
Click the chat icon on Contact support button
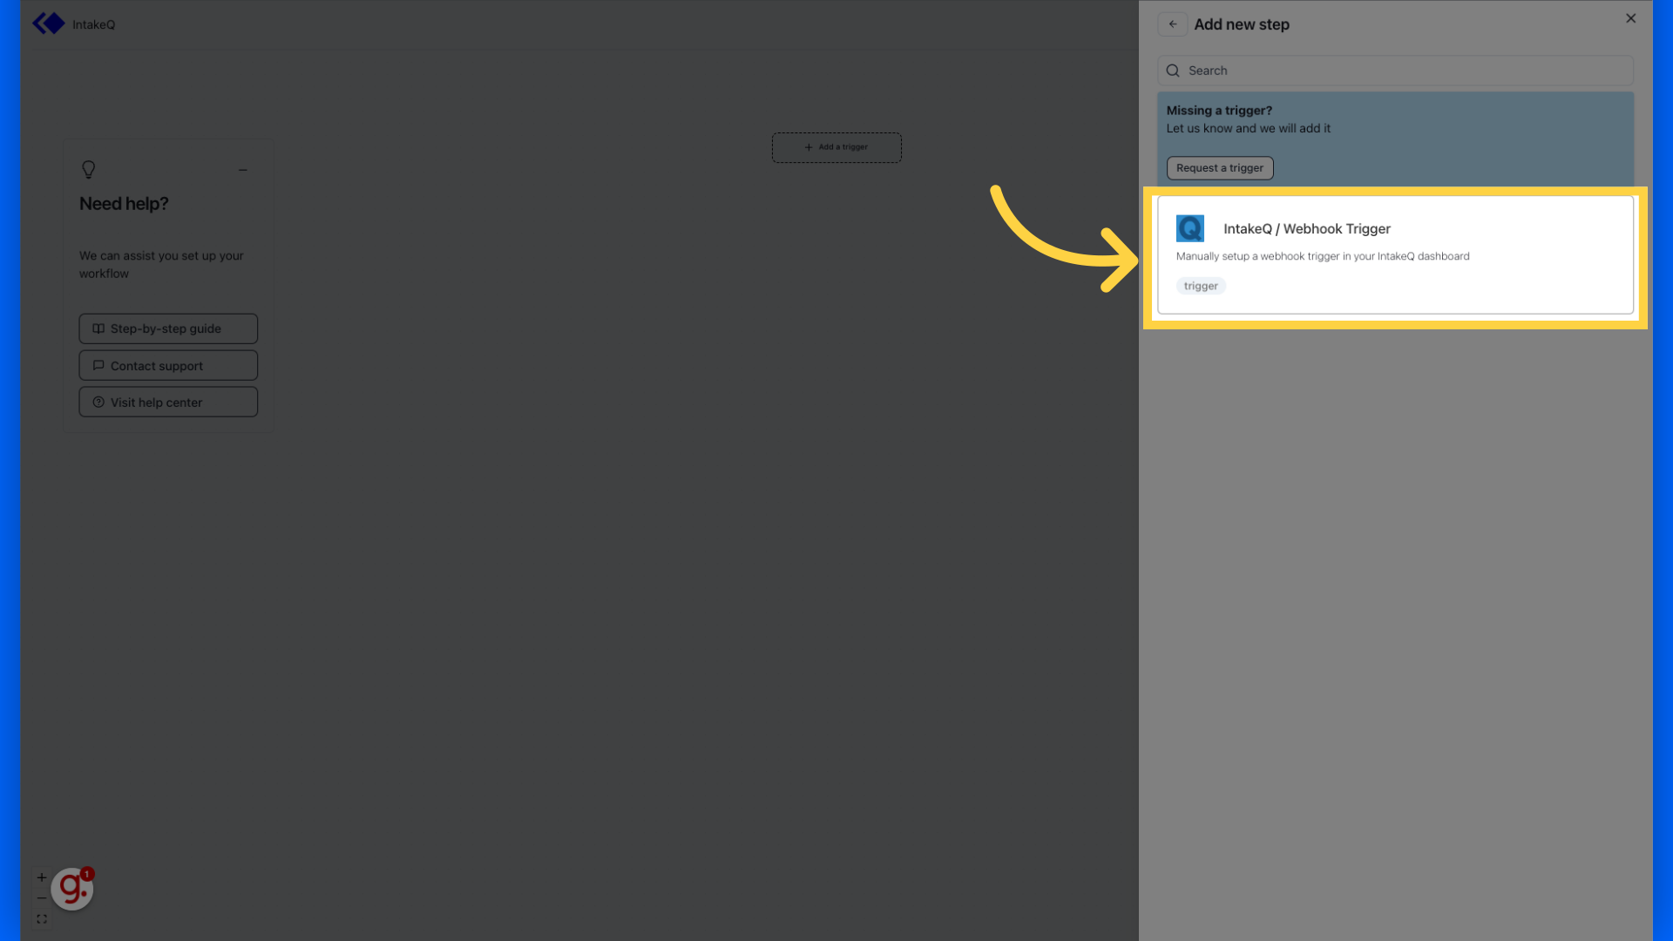point(98,365)
